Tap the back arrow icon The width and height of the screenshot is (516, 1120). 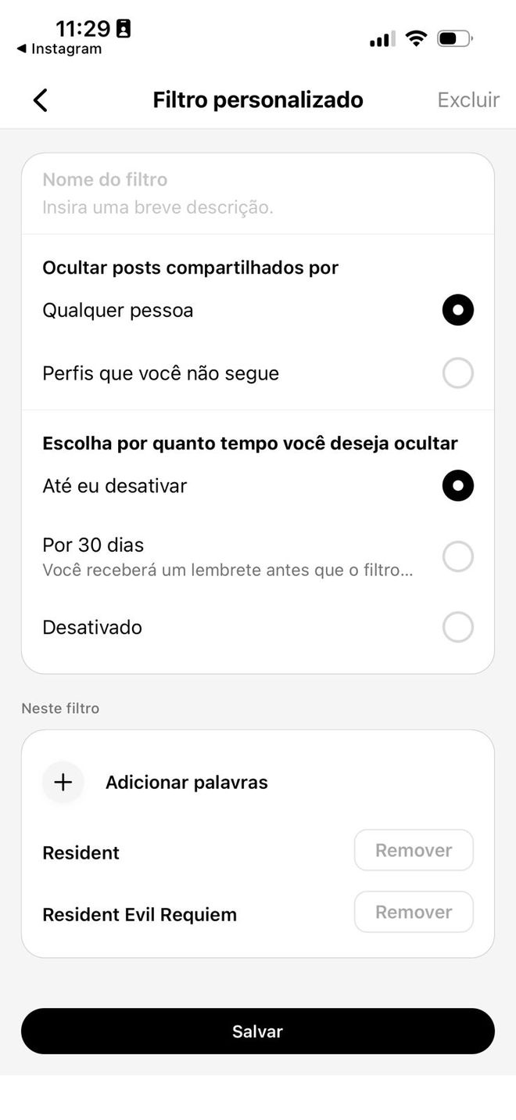click(41, 100)
